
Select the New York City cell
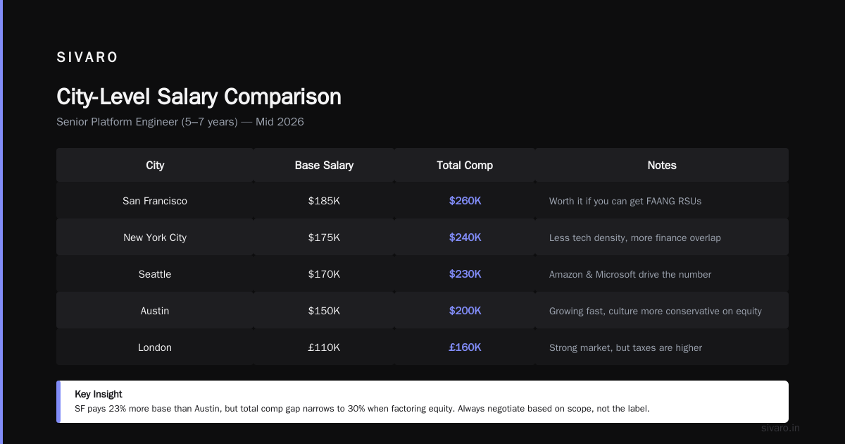[x=155, y=238]
